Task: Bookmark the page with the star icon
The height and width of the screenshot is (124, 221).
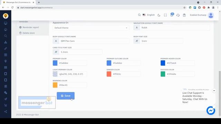Action: pos(184,8)
